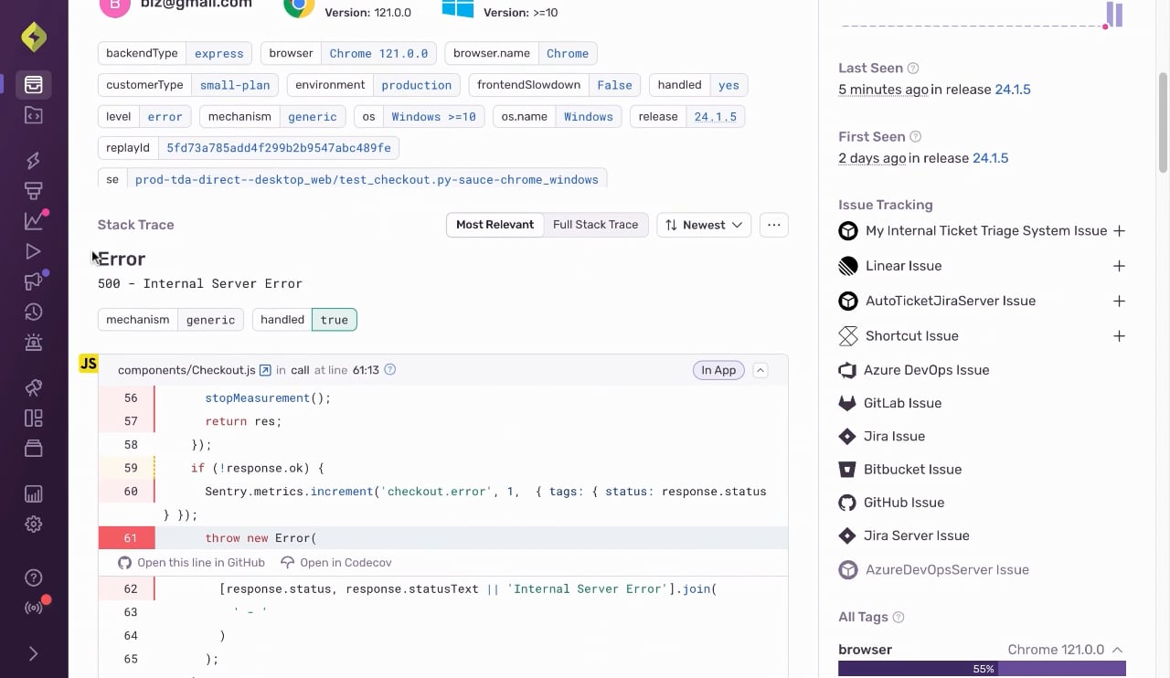This screenshot has height=678, width=1170.
Task: Open Projects folder icon in sidebar
Action: pos(34,115)
